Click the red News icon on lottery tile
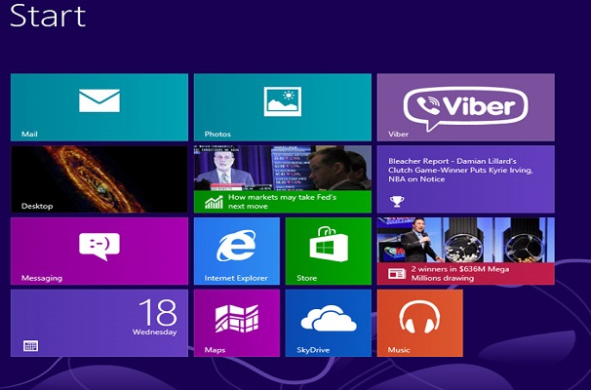Viewport: 591px width, 390px height. [x=397, y=274]
